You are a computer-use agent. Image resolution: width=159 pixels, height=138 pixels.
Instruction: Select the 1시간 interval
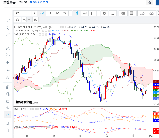[41, 13]
